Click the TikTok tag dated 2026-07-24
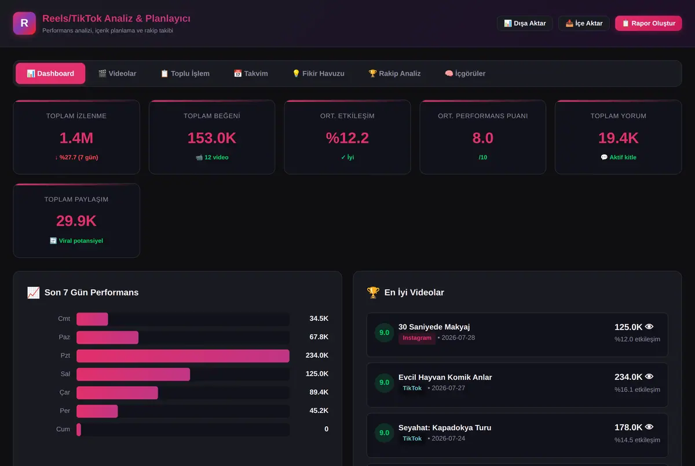 tap(412, 439)
